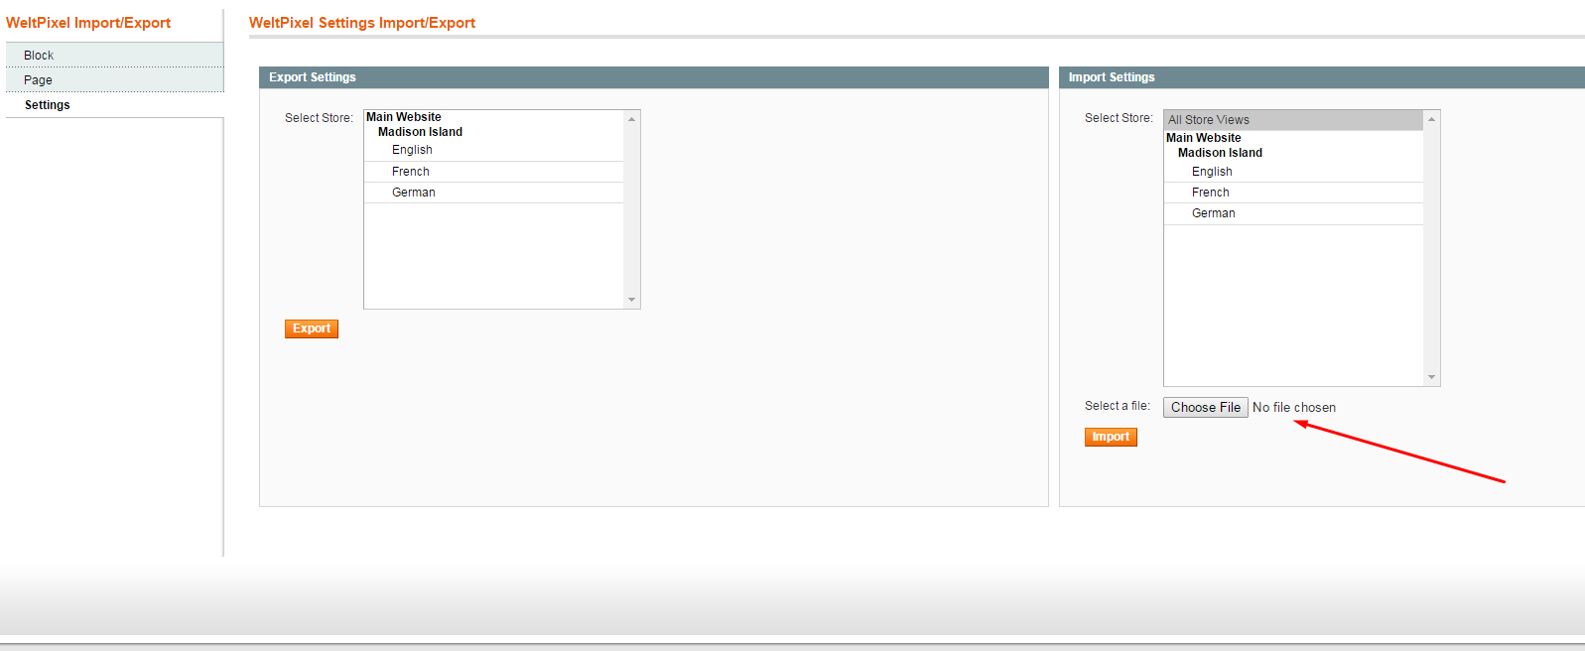Open the Page section in sidebar

coord(38,80)
